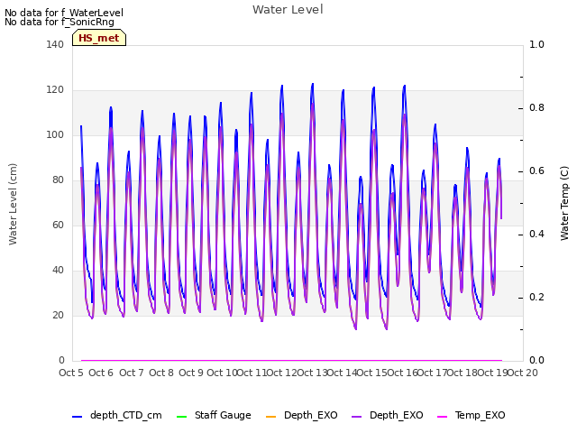The height and width of the screenshot is (433, 577).
Task: Click the 'No data for f_WaterLevel' message
Action: (x=64, y=13)
